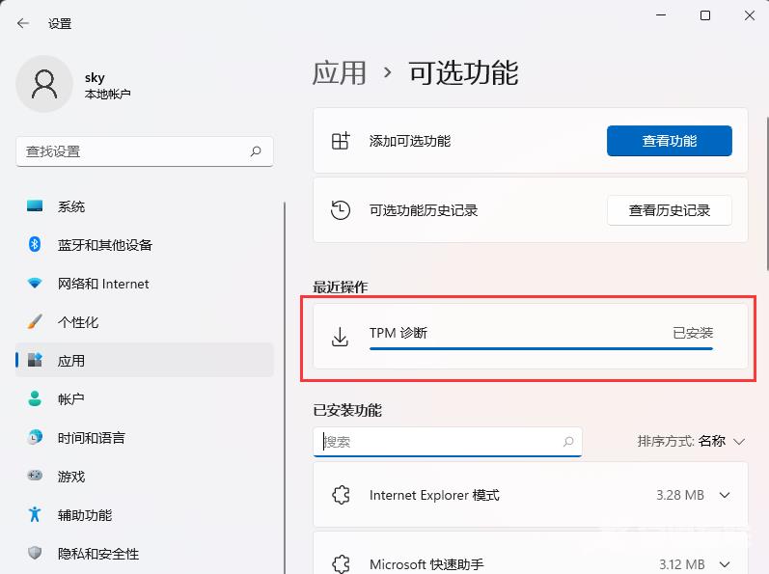Click the puzzle icon for Microsoft 快速助手

341,564
